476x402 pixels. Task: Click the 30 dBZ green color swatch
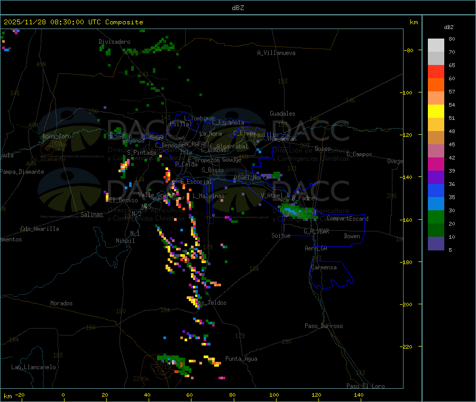coord(436,217)
